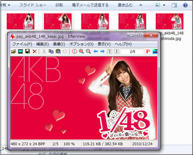Image resolution: width=193 pixels, height=155 pixels.
Task: Click 119.21 KB / 382.54 KB status
Action: point(103,144)
